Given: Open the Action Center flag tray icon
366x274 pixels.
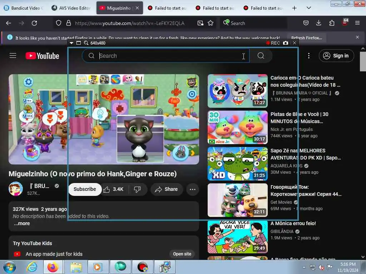Looking at the screenshot, I should click(x=330, y=267).
